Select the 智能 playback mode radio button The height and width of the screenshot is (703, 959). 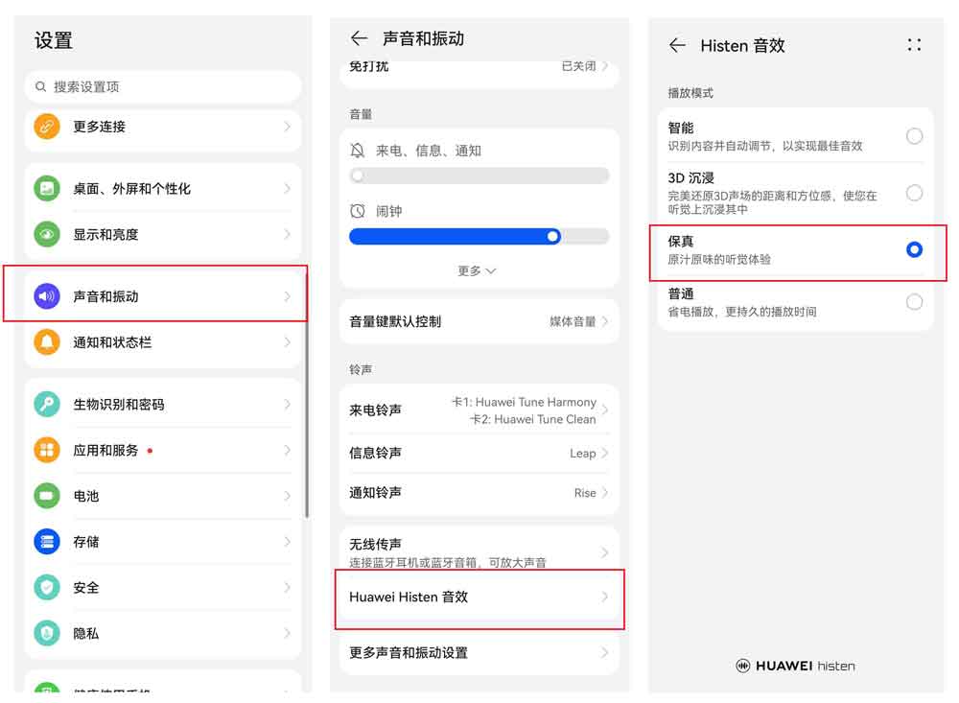tap(914, 136)
